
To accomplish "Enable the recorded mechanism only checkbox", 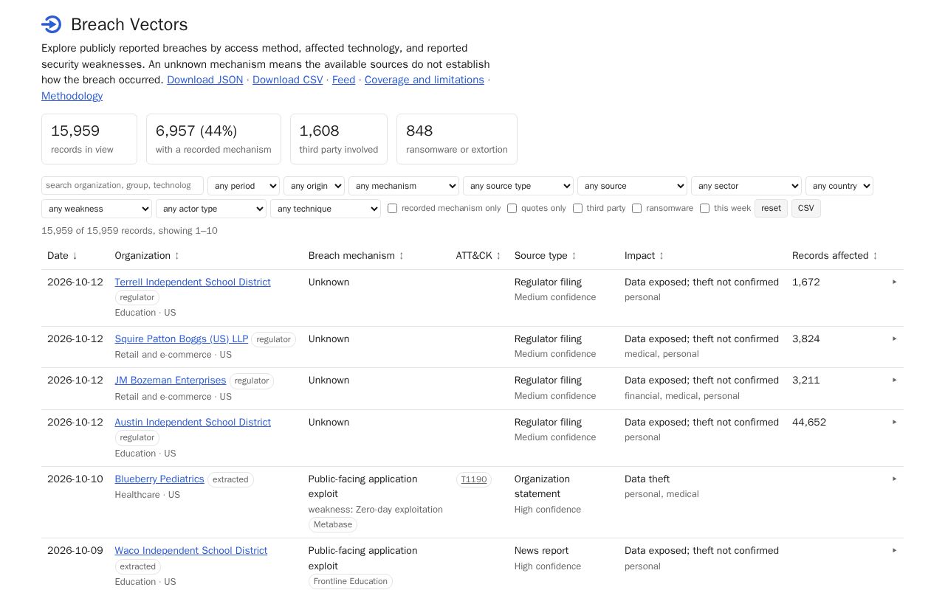I will pos(392,209).
